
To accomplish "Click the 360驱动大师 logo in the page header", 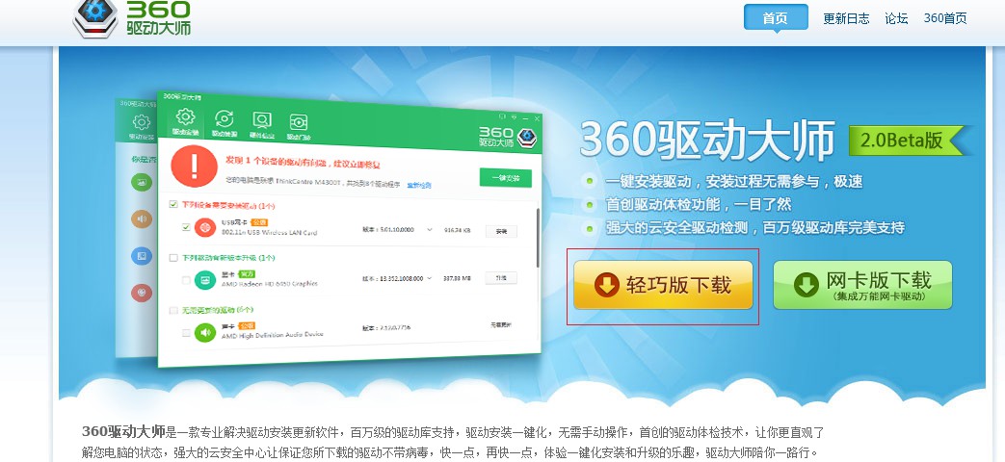I will point(133,18).
